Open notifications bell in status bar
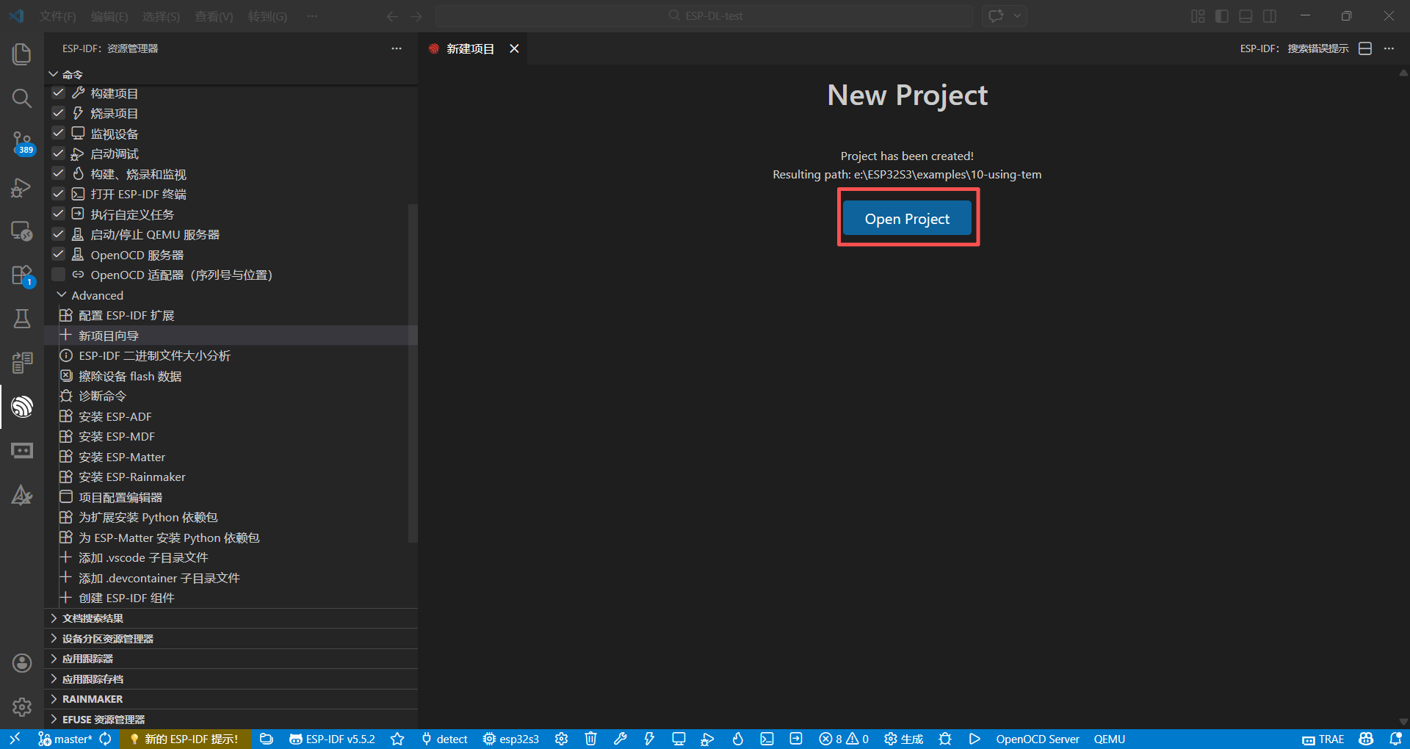 coord(1395,739)
